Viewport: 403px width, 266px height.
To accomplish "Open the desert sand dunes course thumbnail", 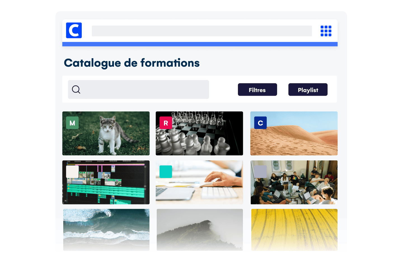I will point(294,133).
